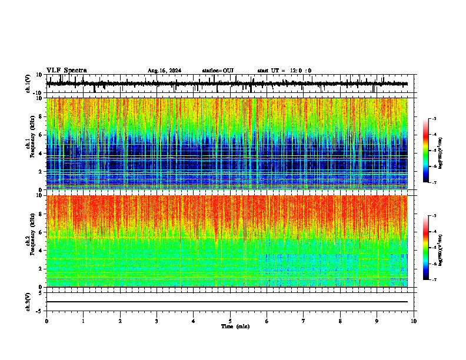Image resolution: width=466 pixels, height=360 pixels.
Task: Click time axis tick label "5"
Action: [230, 321]
